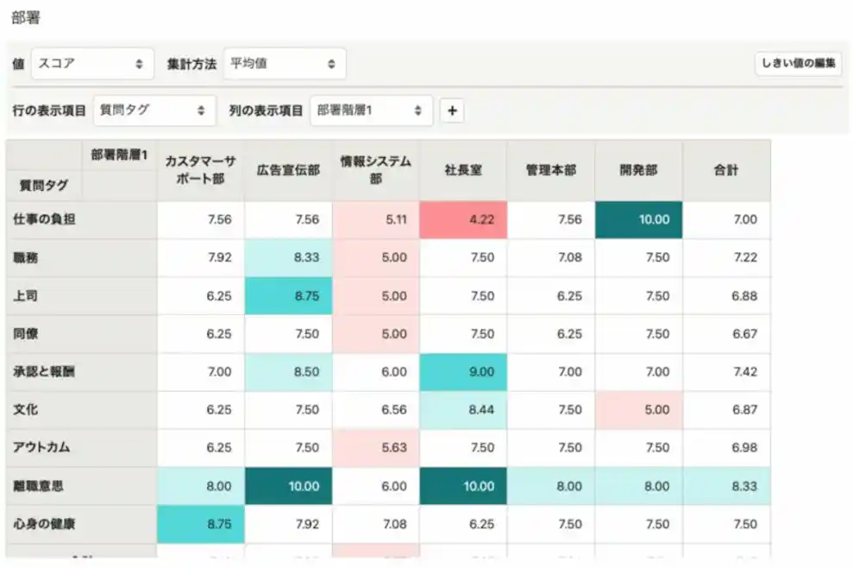The width and height of the screenshot is (853, 568).
Task: Click the 広告宣伝部 column header
Action: tap(287, 170)
